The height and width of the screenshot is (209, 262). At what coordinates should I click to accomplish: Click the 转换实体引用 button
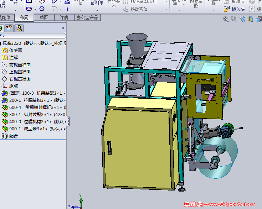(97, 4)
